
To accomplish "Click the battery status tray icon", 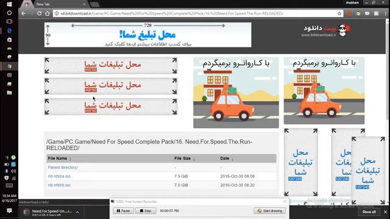I will [7, 164].
